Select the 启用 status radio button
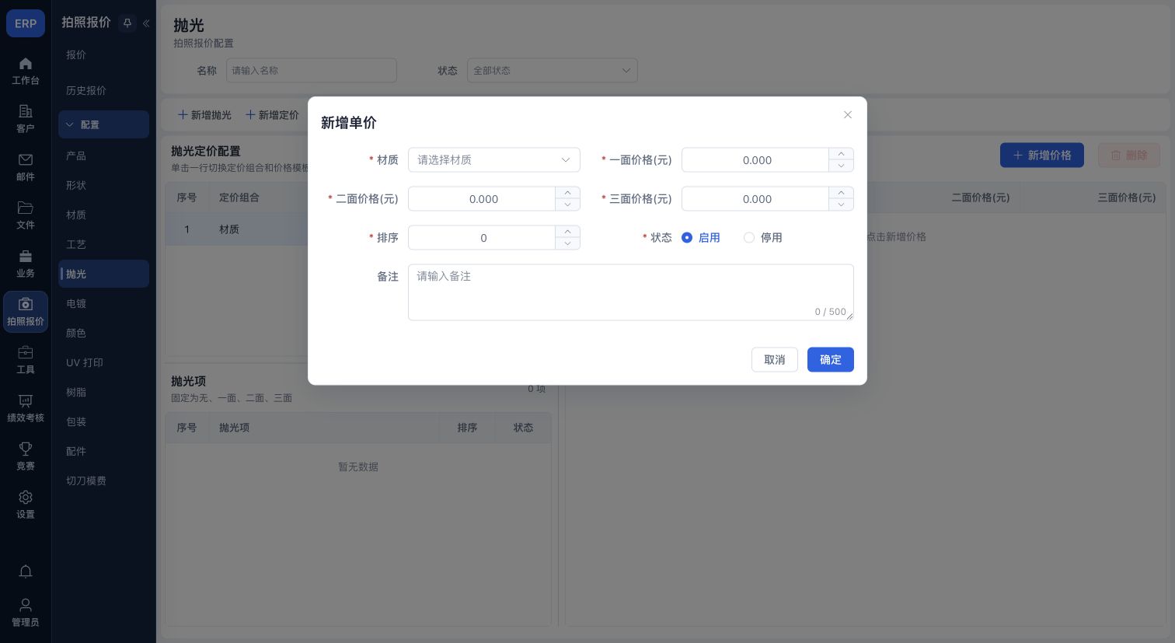Viewport: 1175px width, 643px height. point(687,238)
